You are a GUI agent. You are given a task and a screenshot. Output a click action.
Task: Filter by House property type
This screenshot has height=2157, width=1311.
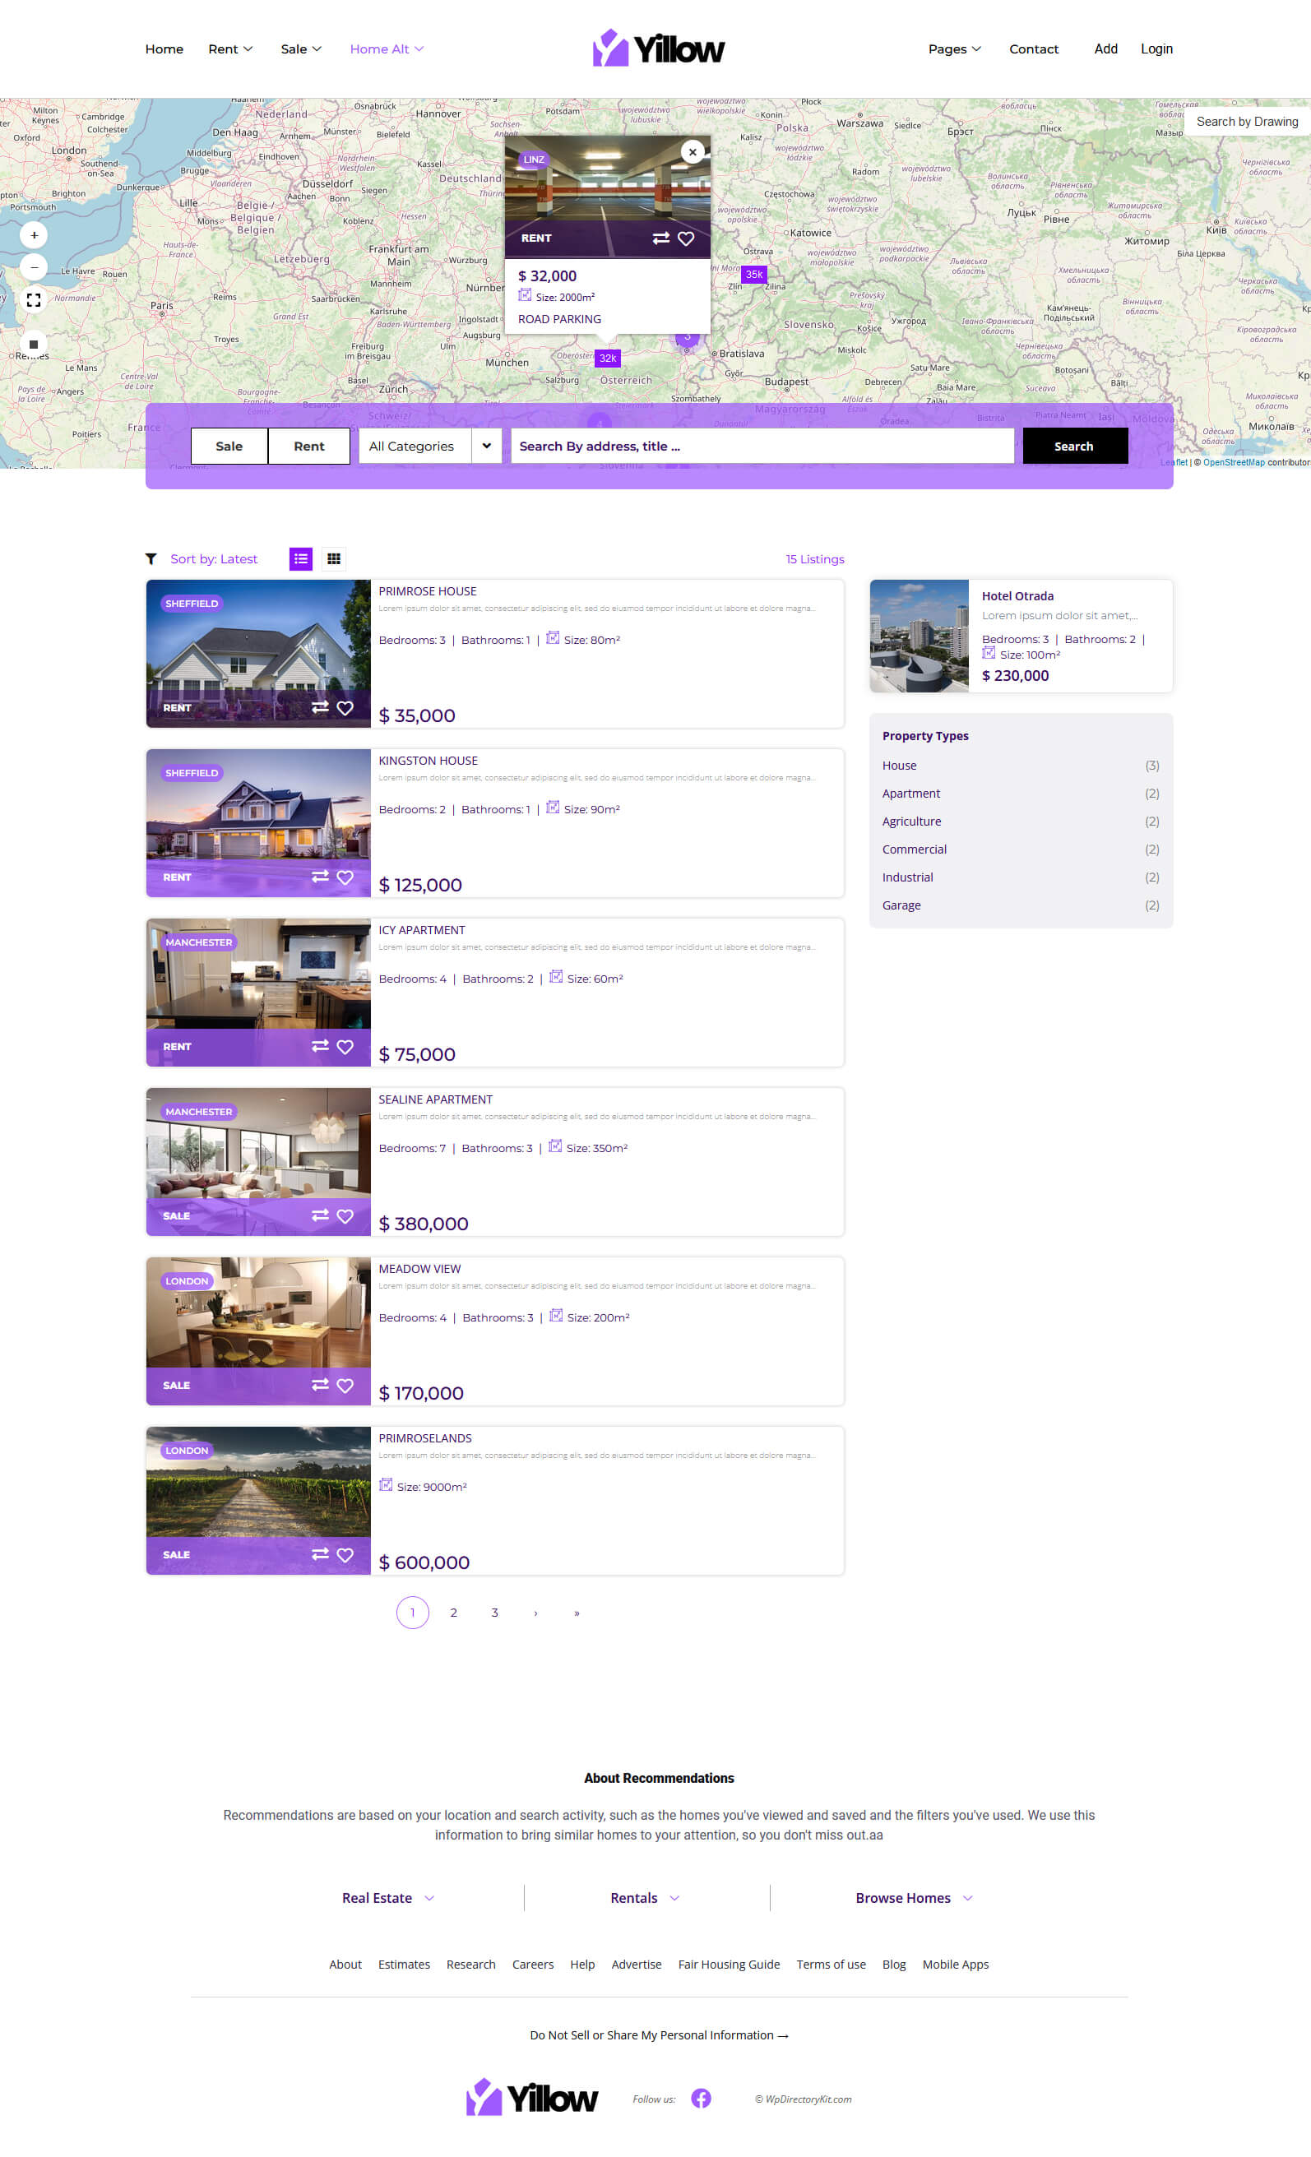tap(900, 765)
